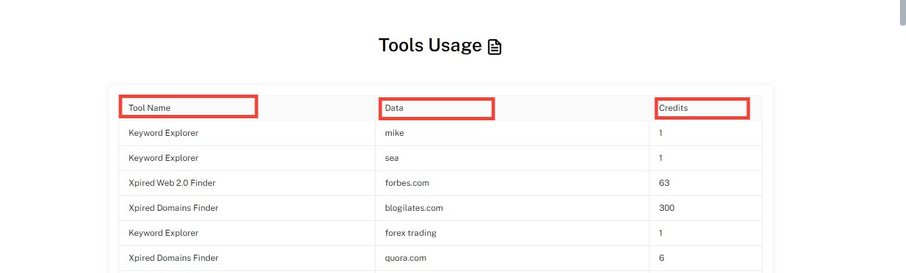Click the blogilates.com data cell
Image resolution: width=906 pixels, height=273 pixels.
pos(512,208)
